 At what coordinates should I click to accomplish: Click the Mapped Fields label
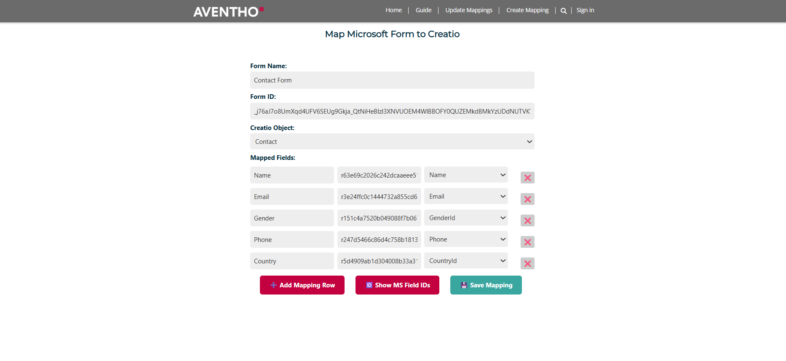click(x=273, y=158)
